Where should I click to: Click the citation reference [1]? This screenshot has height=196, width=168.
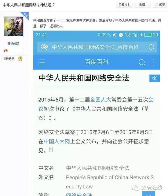point(51,149)
